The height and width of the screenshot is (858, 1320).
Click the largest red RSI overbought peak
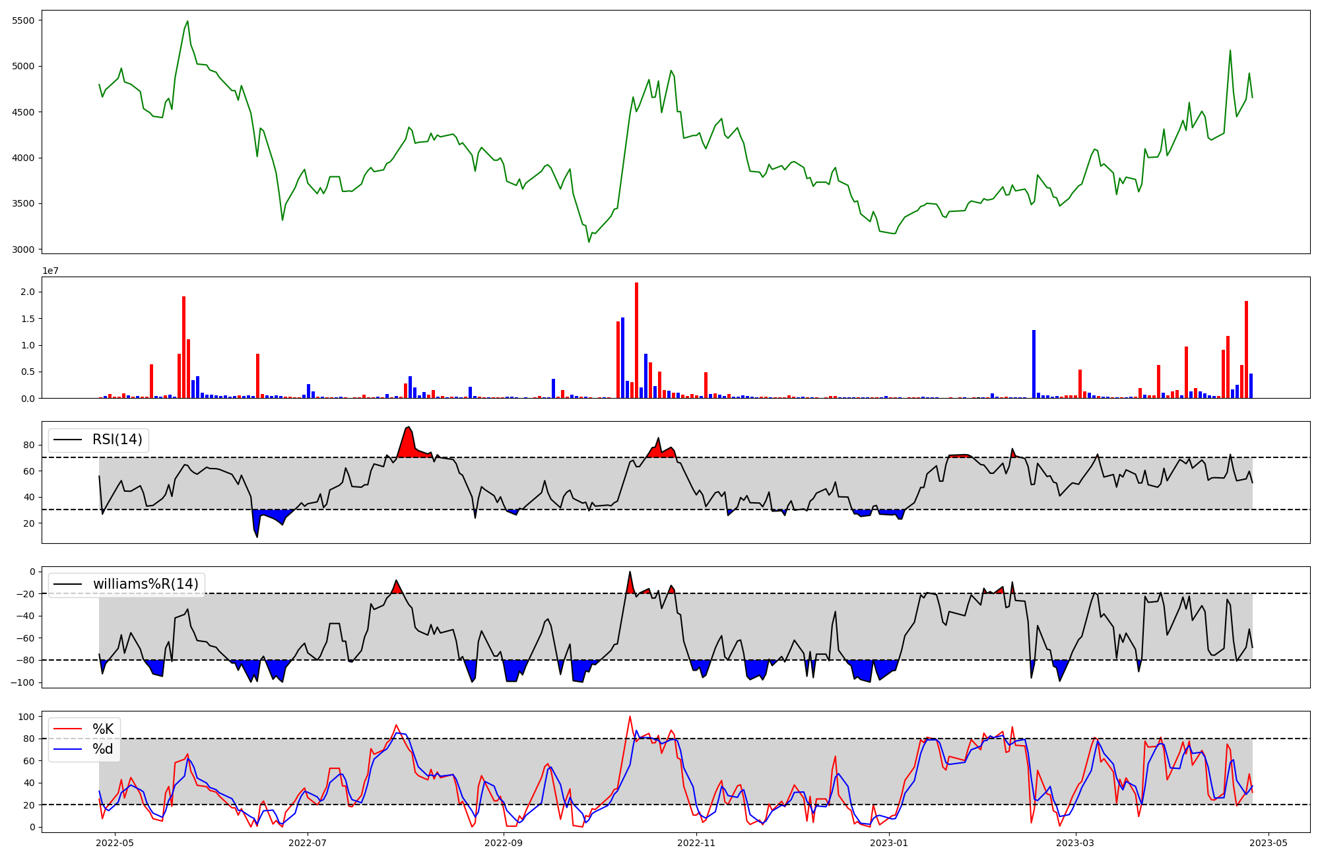[409, 442]
